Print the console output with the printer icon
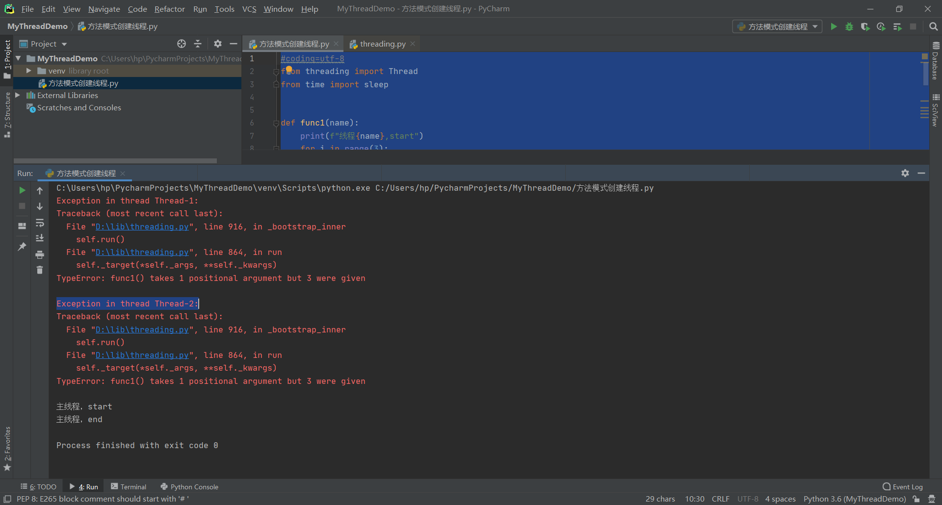942x505 pixels. (x=40, y=254)
